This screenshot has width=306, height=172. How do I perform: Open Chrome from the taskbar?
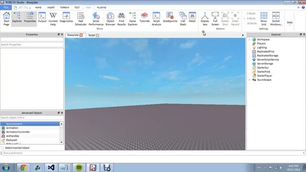23,168
